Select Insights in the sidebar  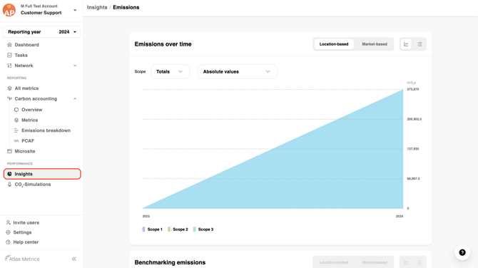42,174
